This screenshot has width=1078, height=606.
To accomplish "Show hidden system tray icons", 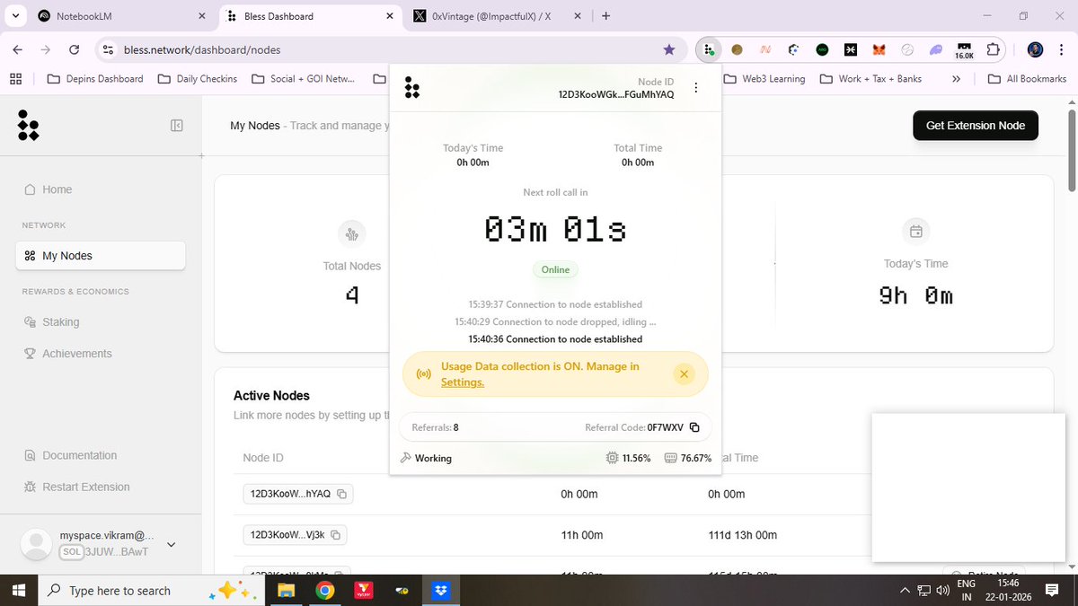I will click(x=905, y=591).
